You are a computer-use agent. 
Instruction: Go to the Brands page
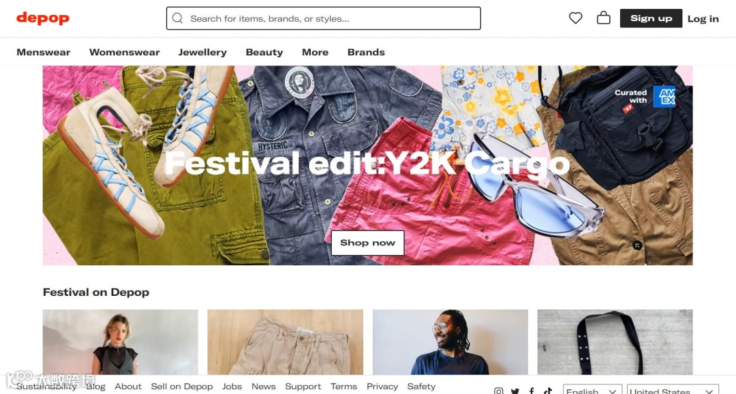(366, 52)
